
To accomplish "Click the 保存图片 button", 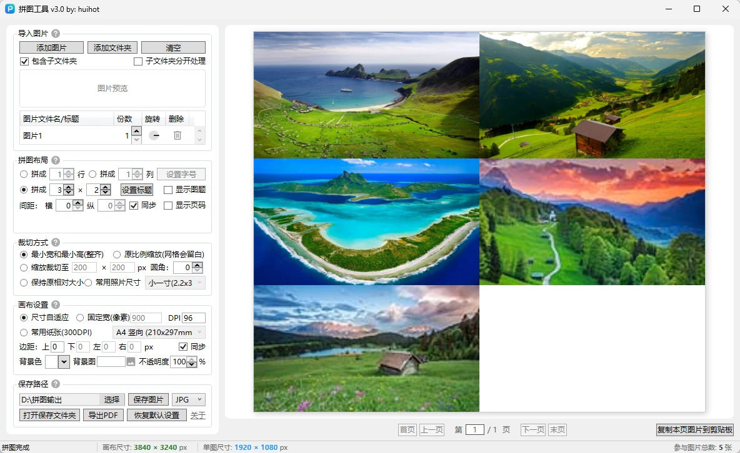I will coord(148,400).
